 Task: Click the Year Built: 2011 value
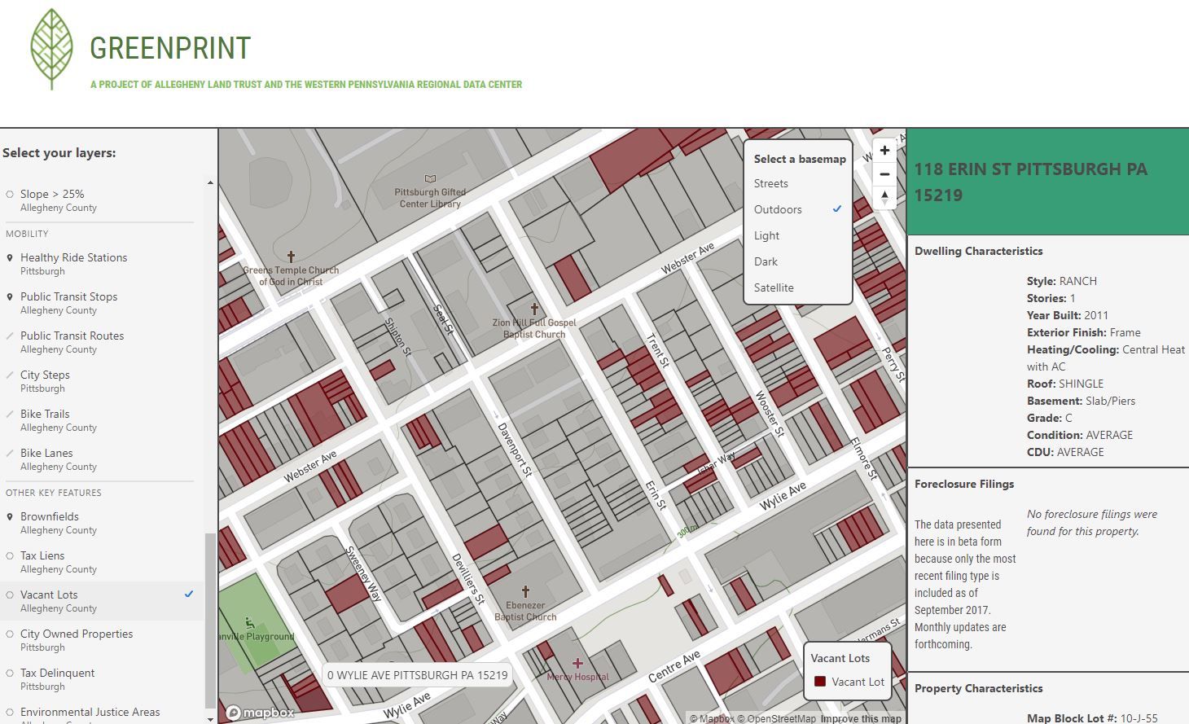1068,315
